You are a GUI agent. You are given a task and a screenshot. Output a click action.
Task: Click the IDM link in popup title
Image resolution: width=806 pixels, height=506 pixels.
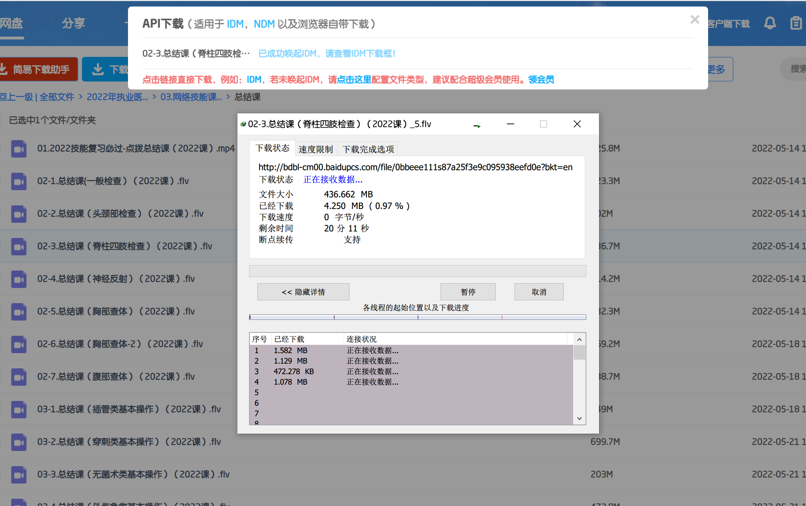click(x=235, y=24)
